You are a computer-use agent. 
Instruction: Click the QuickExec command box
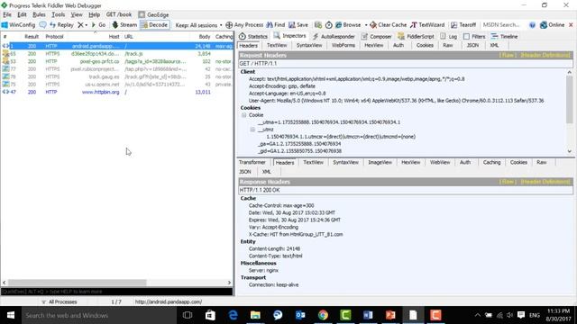point(116,292)
